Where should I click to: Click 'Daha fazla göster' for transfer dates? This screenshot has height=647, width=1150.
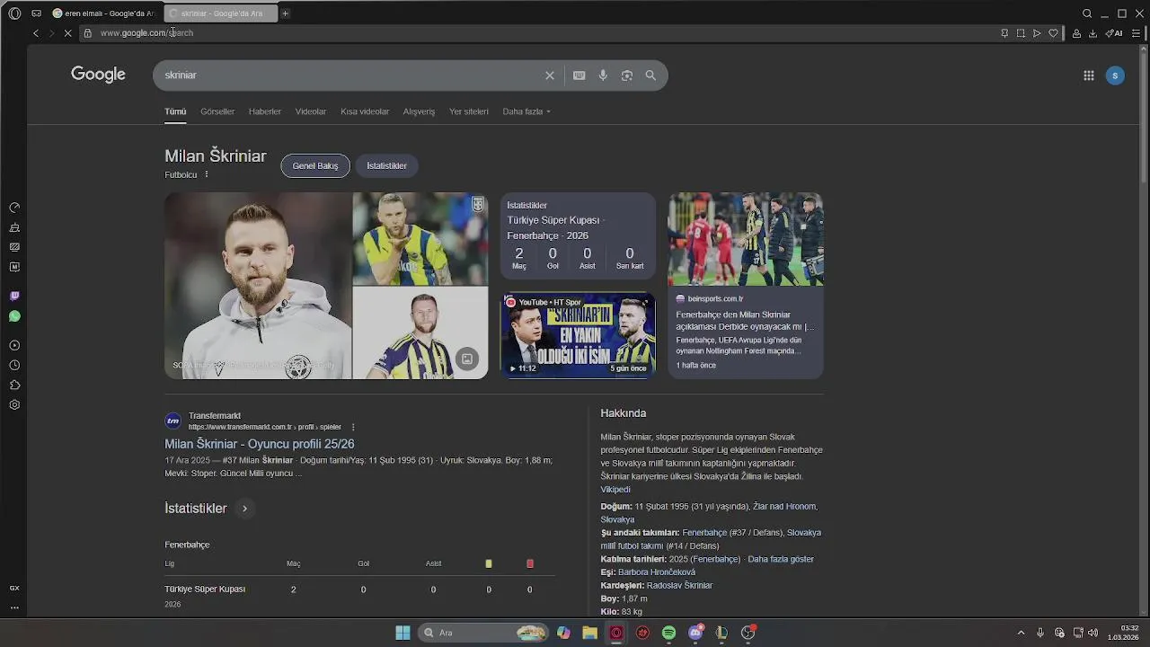[781, 559]
